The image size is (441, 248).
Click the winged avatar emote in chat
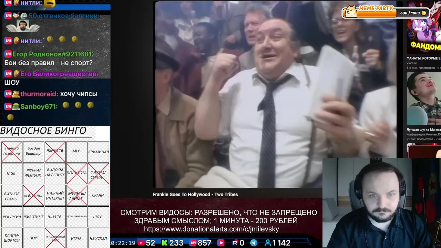[x=23, y=26]
